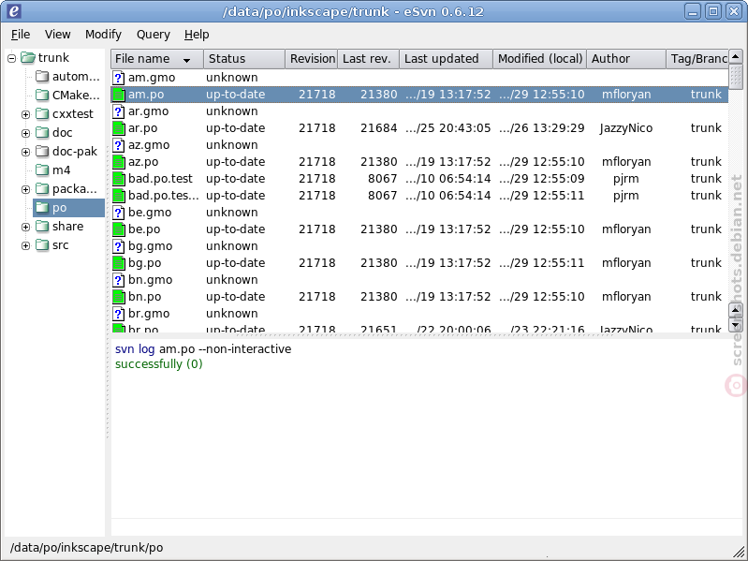The width and height of the screenshot is (748, 561).
Task: Expand the src folder node
Action: point(26,245)
